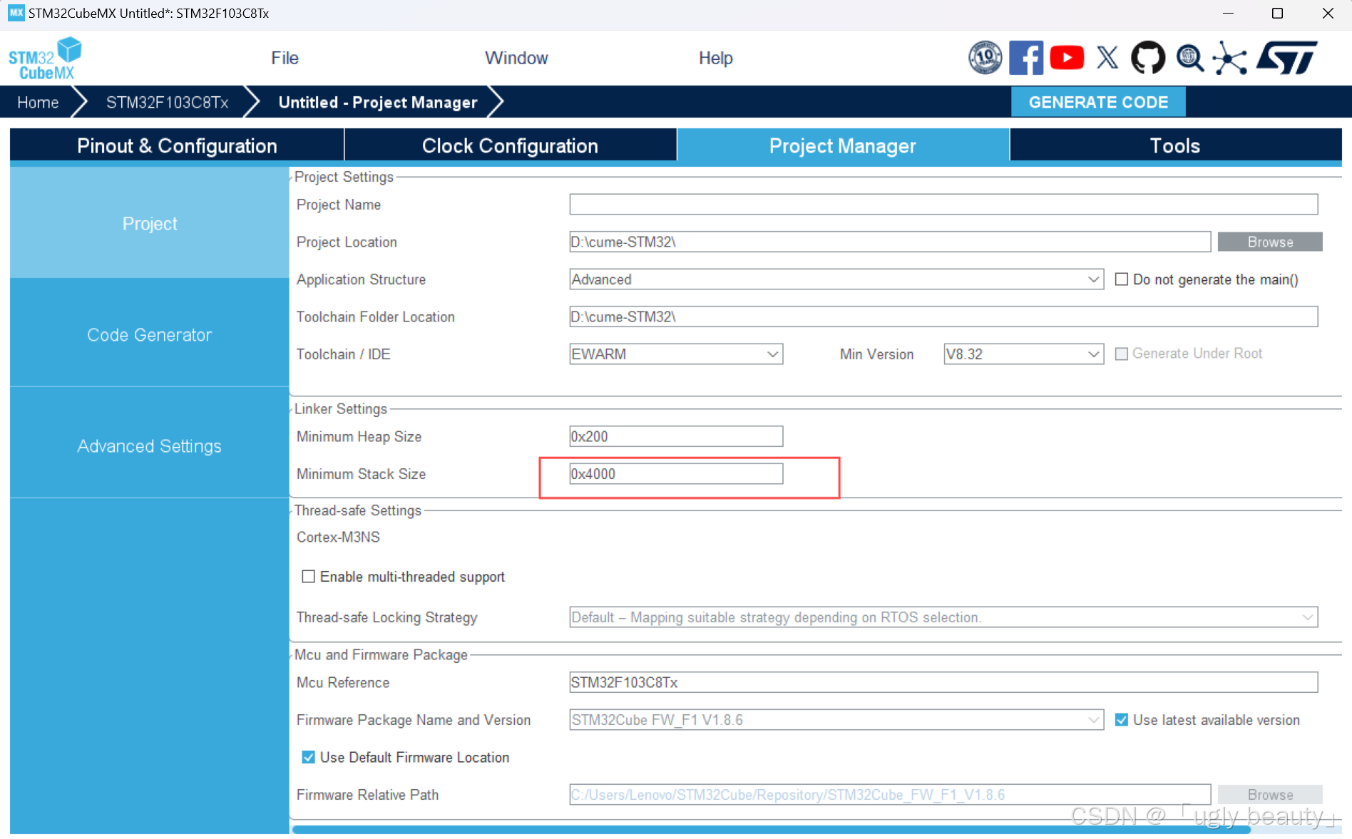Screen dimensions: 1352x839
Task: Switch to the Tools tab
Action: pos(1175,145)
